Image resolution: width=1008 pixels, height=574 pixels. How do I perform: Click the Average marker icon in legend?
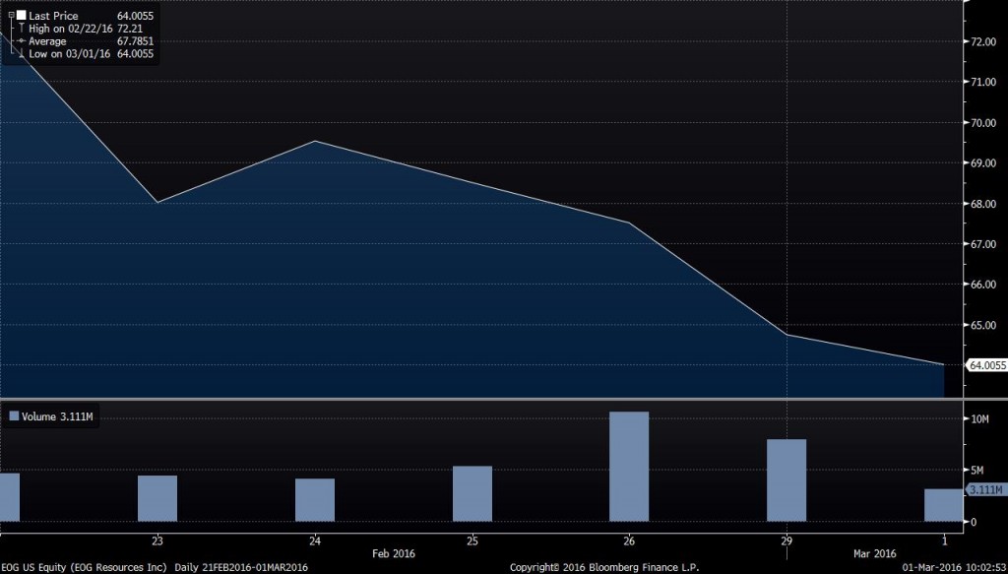point(19,41)
